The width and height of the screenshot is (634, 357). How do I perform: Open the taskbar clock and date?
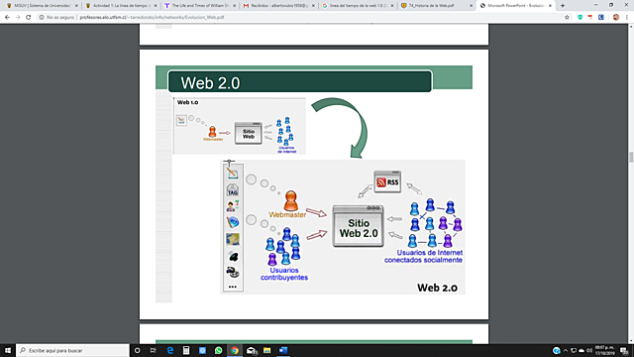point(605,350)
